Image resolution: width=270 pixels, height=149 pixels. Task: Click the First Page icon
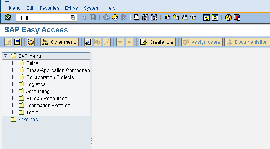pos(167,18)
